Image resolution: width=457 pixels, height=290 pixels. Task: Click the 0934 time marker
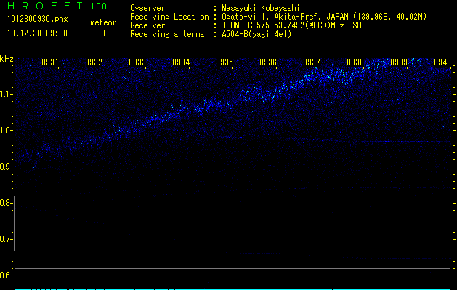click(181, 62)
